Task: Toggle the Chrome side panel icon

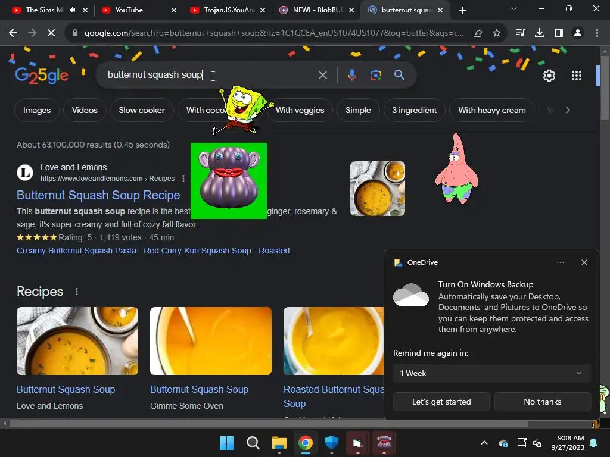Action: 559,33
